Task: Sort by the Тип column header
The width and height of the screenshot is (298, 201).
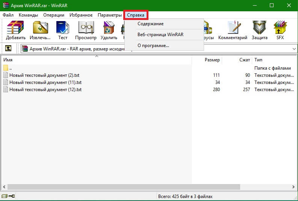Action: click(x=275, y=60)
